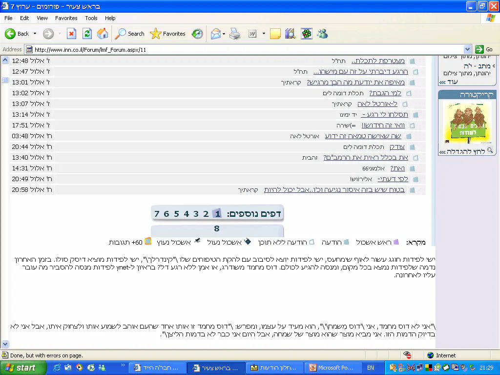Open the Mail toolbar icon
Image resolution: width=500 pixels, height=375 pixels.
215,34
